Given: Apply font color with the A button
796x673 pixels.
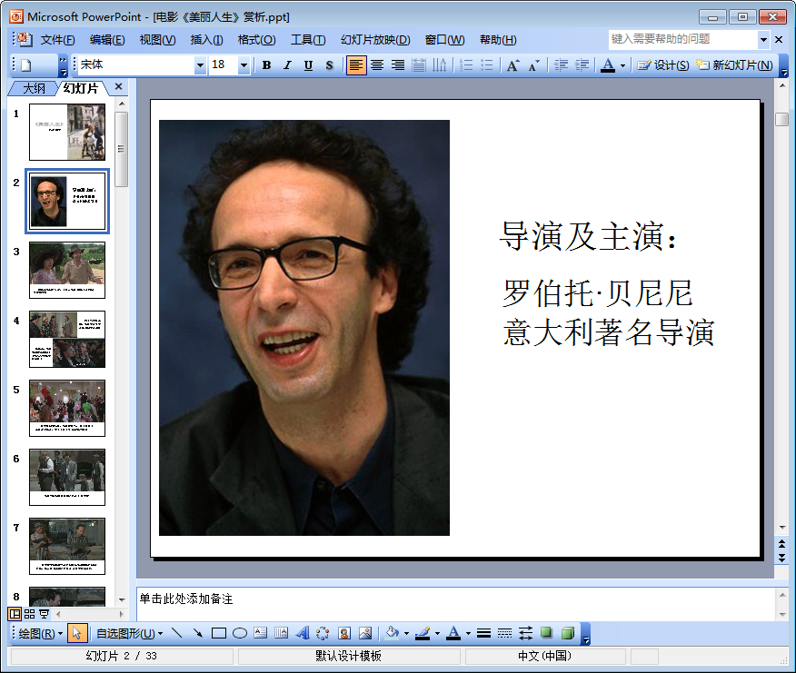Looking at the screenshot, I should [608, 65].
